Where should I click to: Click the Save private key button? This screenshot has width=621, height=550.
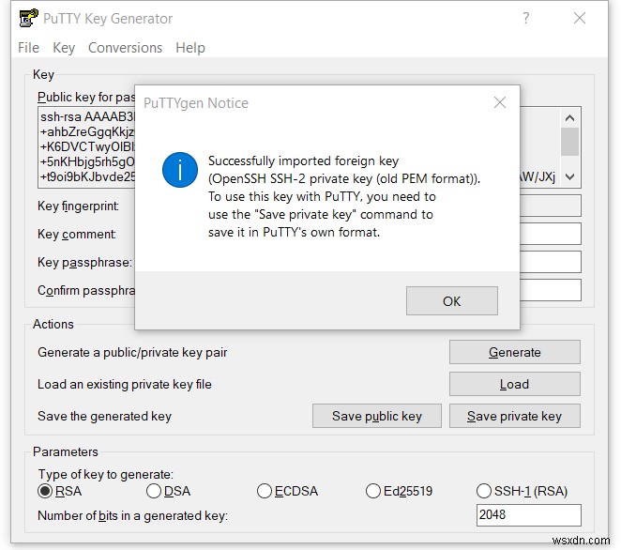(514, 416)
